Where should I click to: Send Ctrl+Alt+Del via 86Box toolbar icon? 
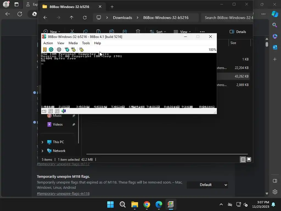[x=67, y=49]
